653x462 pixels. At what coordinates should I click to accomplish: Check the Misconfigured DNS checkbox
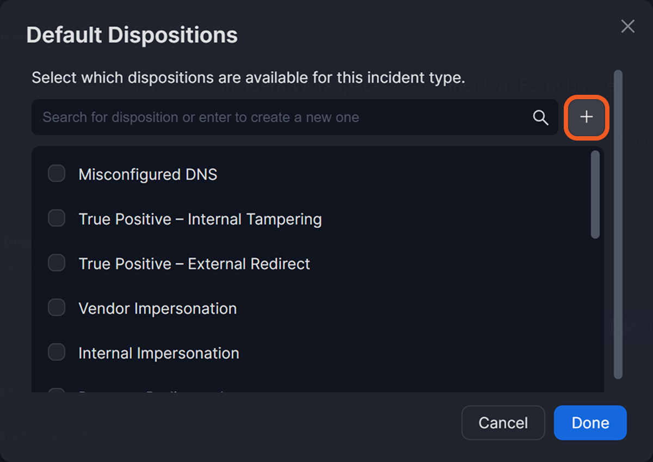point(57,174)
